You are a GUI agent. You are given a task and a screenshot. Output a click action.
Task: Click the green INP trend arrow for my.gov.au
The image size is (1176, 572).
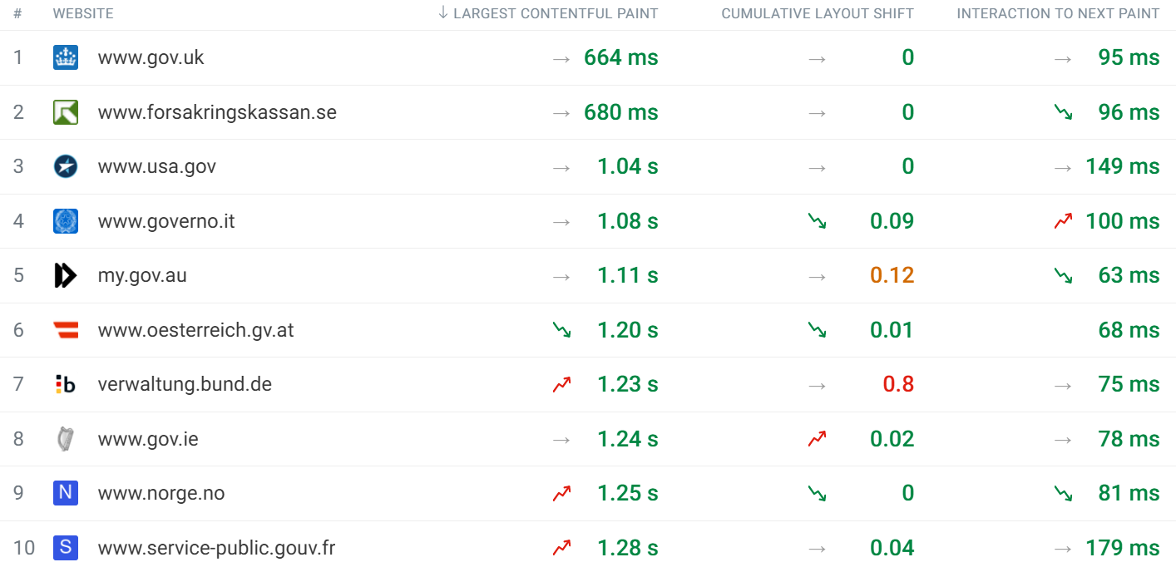(1063, 275)
